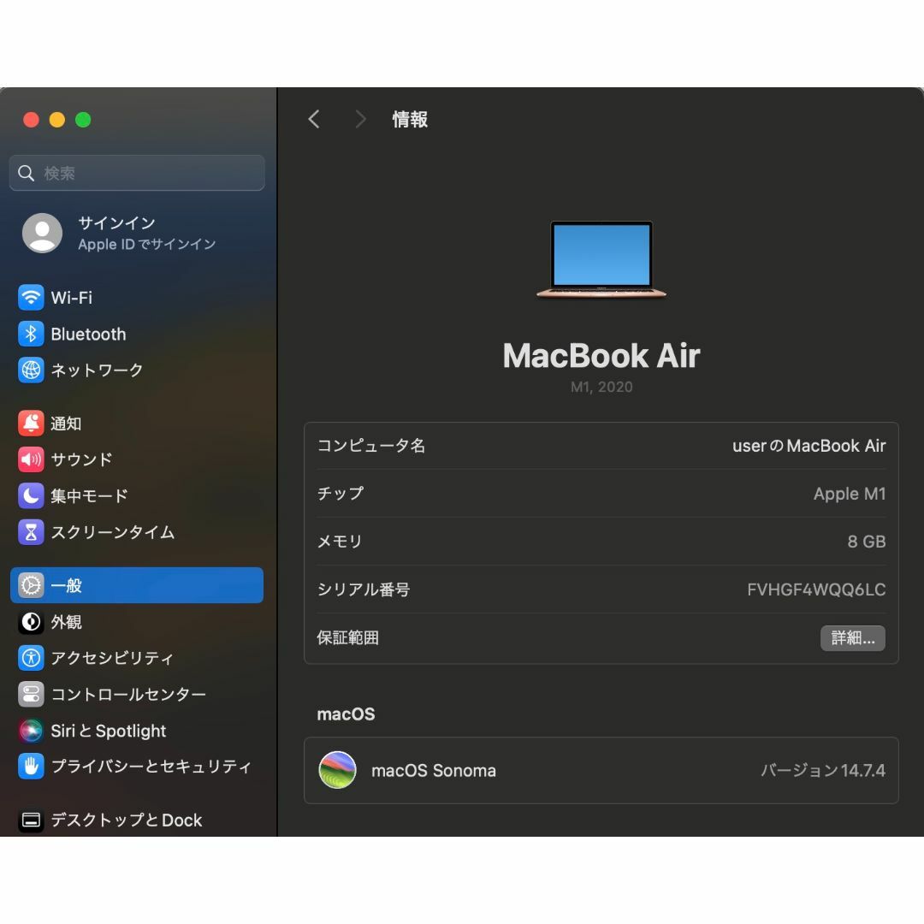
Task: Go back with the left chevron
Action: click(x=313, y=119)
